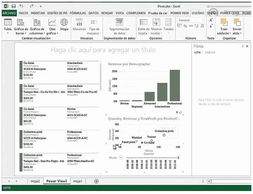Add a new sheet with plus button
Screen dimensions: 253x194
[x=96, y=181]
